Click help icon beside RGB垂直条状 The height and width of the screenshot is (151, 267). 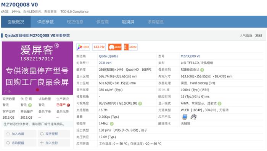click(202, 70)
